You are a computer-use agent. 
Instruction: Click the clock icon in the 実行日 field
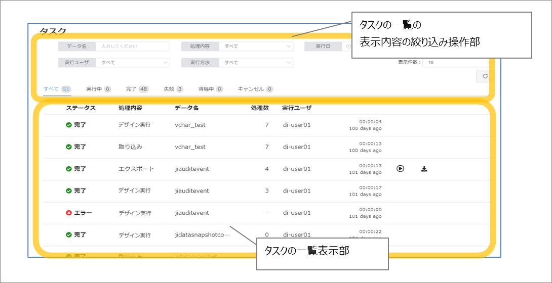(x=348, y=46)
